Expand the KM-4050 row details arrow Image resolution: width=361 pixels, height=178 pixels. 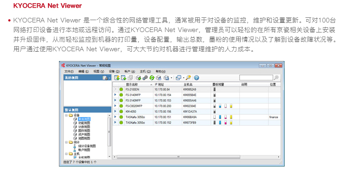[115, 111]
